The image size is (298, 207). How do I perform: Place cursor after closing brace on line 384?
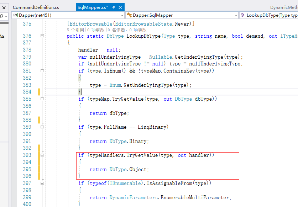pos(81,92)
